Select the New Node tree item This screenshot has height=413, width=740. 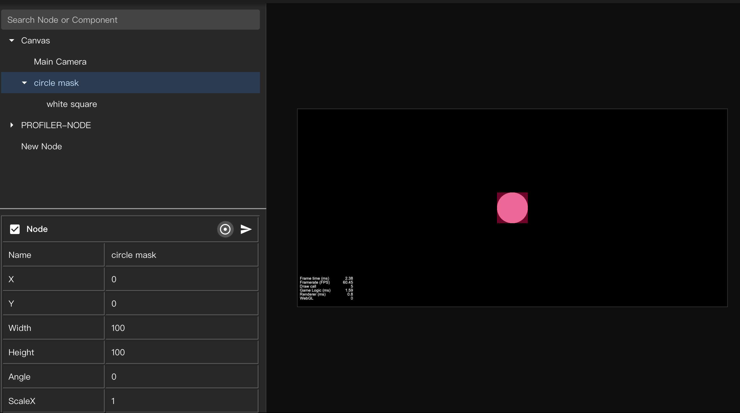coord(42,147)
